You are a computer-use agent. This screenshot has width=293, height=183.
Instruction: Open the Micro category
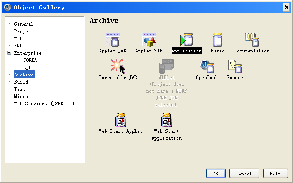tap(21, 96)
